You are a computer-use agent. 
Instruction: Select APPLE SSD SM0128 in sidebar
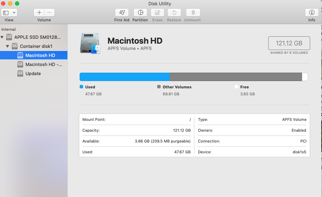point(34,37)
